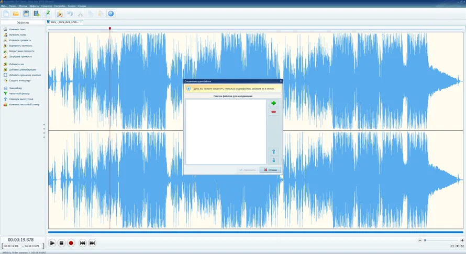This screenshot has height=254, width=466.
Task: Click the Paste clipboard icon
Action: (101, 14)
